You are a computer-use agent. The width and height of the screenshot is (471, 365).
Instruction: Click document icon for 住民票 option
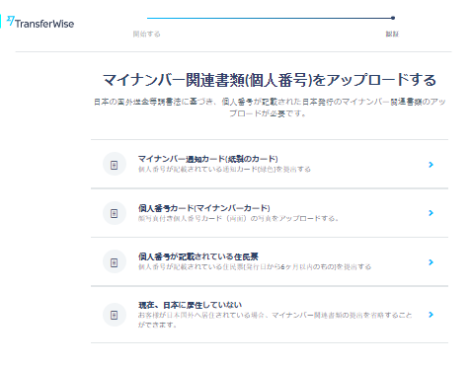tap(115, 262)
